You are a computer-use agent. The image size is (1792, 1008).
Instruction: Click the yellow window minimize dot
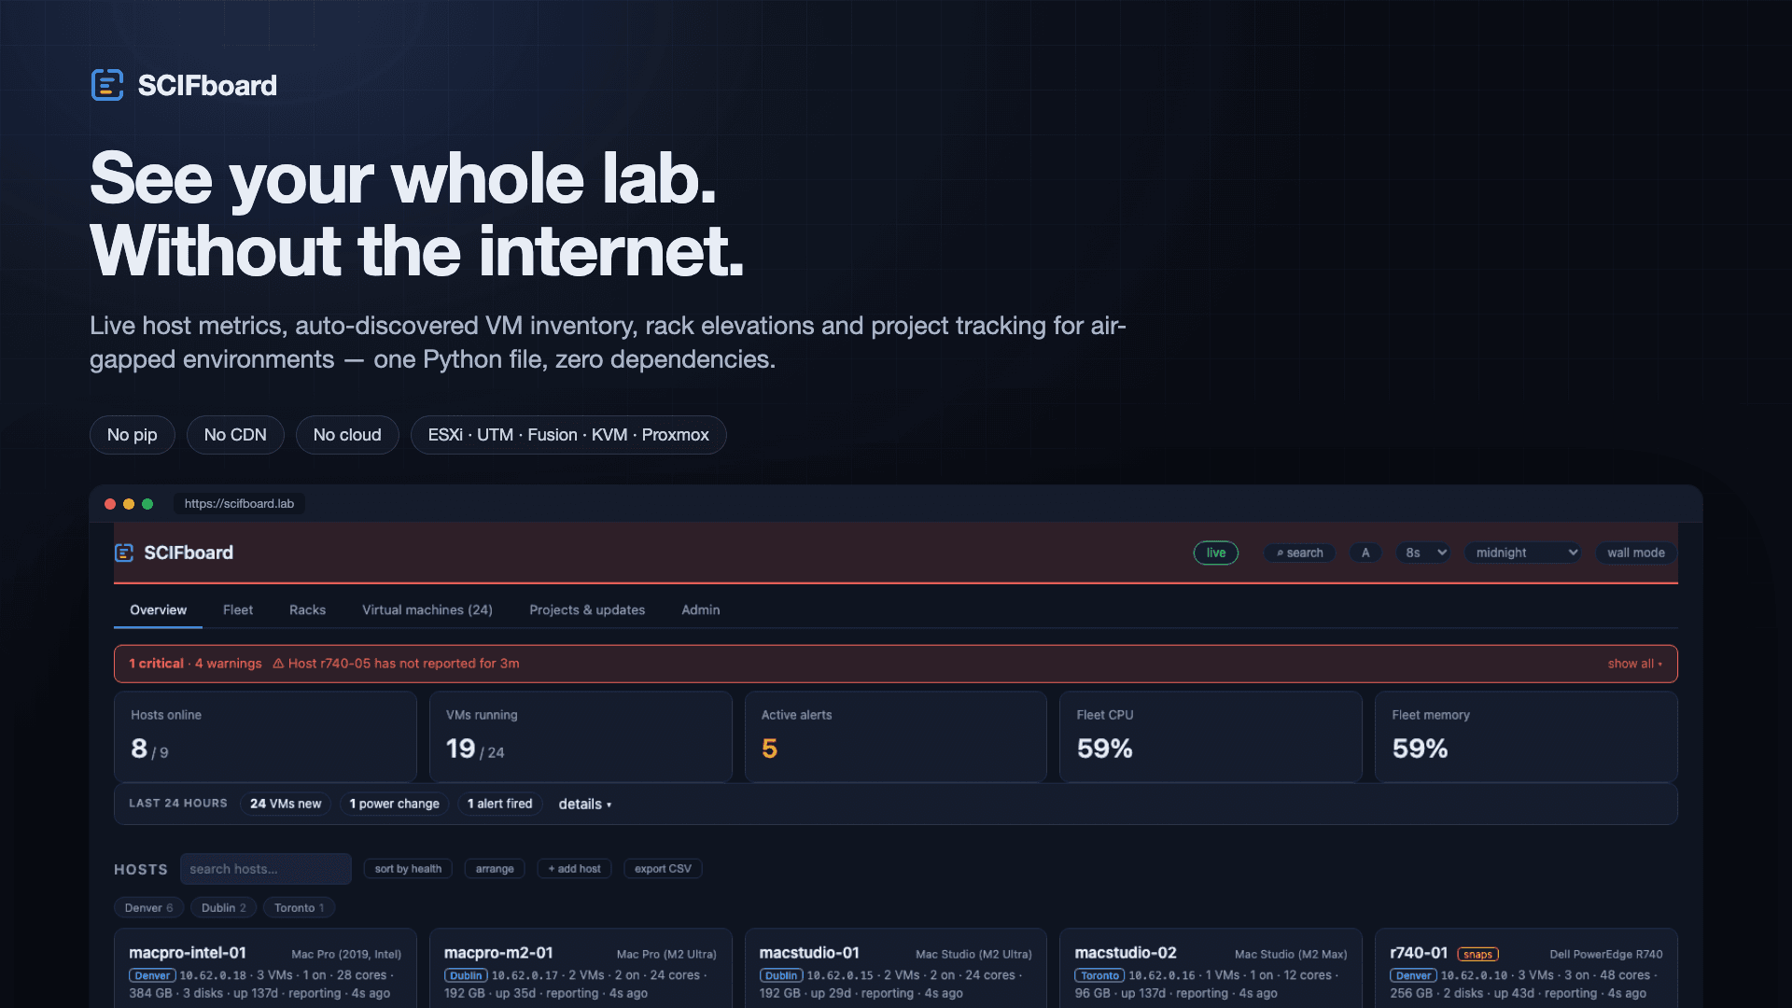[129, 504]
